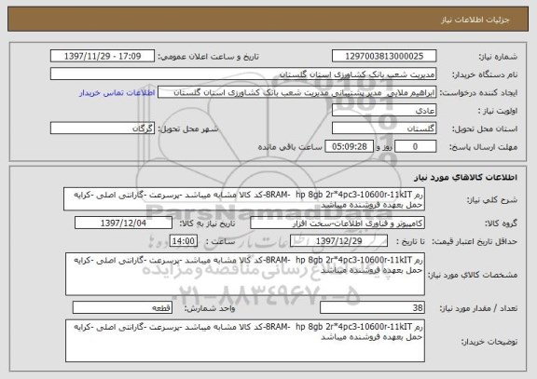Click the public announcement date field 1397/11/29 - 17:09
The width and height of the screenshot is (537, 379).
[x=103, y=56]
